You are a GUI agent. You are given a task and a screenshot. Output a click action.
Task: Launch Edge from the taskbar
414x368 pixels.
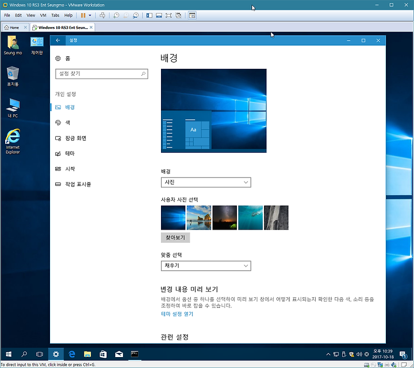point(71,354)
